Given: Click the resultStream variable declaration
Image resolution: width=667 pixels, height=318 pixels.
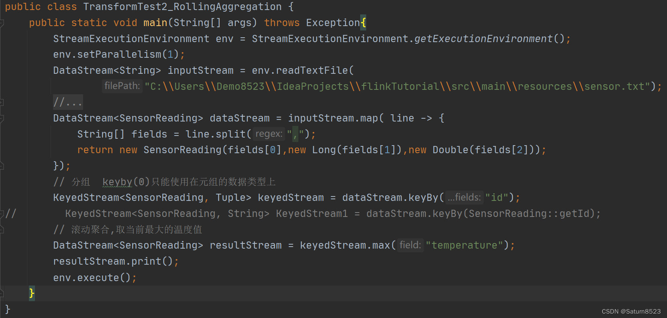Looking at the screenshot, I should [246, 245].
